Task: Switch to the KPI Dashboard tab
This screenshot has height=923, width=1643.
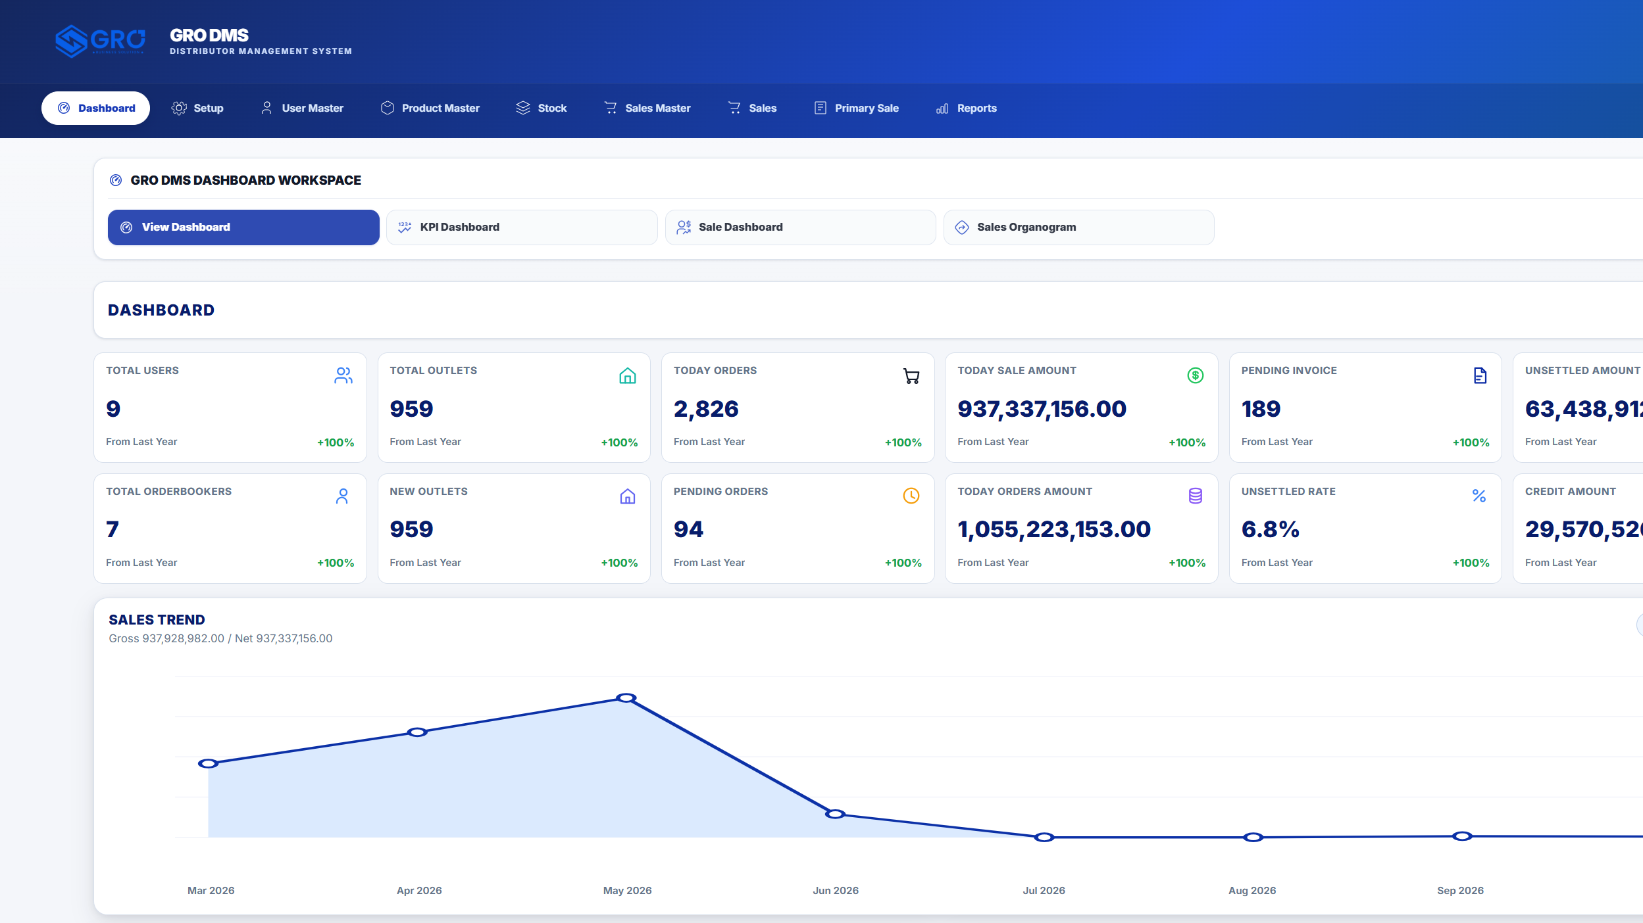Action: click(x=522, y=227)
